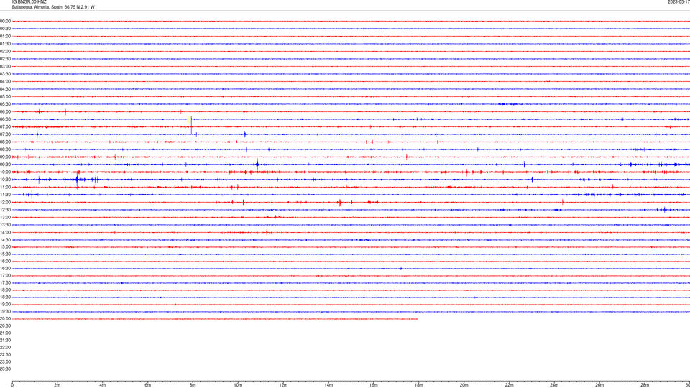Click the 26m tick label on time axis

click(x=599, y=385)
